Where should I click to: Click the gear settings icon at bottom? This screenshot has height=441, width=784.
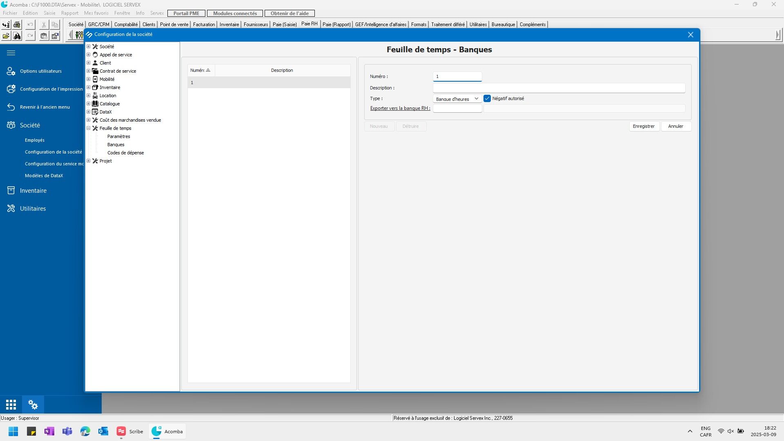[33, 405]
